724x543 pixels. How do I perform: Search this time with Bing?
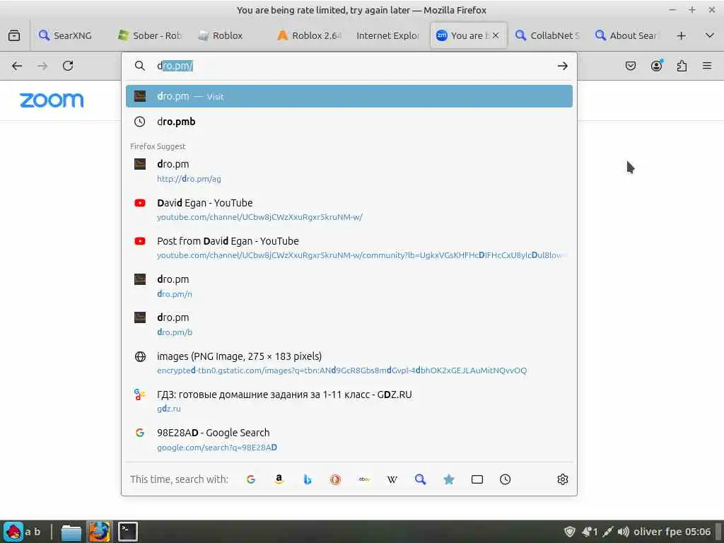307,479
